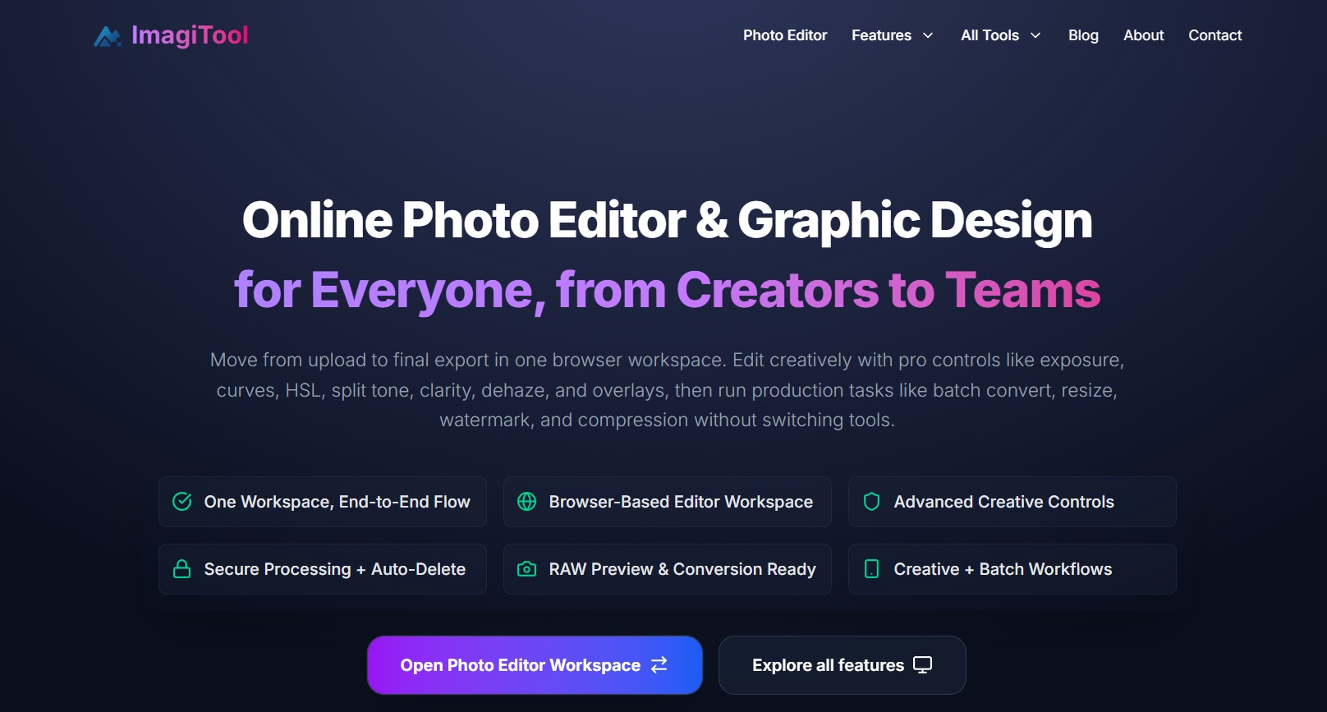Click the shield icon beside Advanced Creative Controls
The image size is (1327, 712).
(x=872, y=502)
